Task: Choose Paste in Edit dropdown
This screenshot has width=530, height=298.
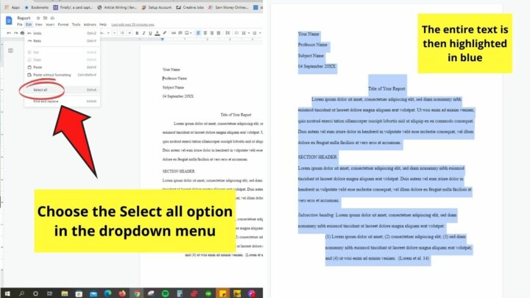Action: coord(62,67)
